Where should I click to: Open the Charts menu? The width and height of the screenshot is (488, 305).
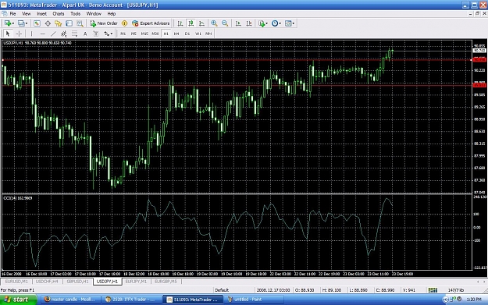click(59, 14)
